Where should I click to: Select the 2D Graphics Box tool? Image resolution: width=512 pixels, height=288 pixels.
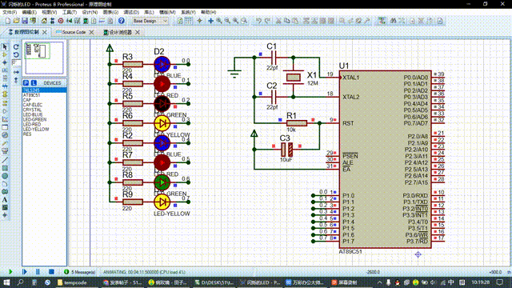(5, 168)
